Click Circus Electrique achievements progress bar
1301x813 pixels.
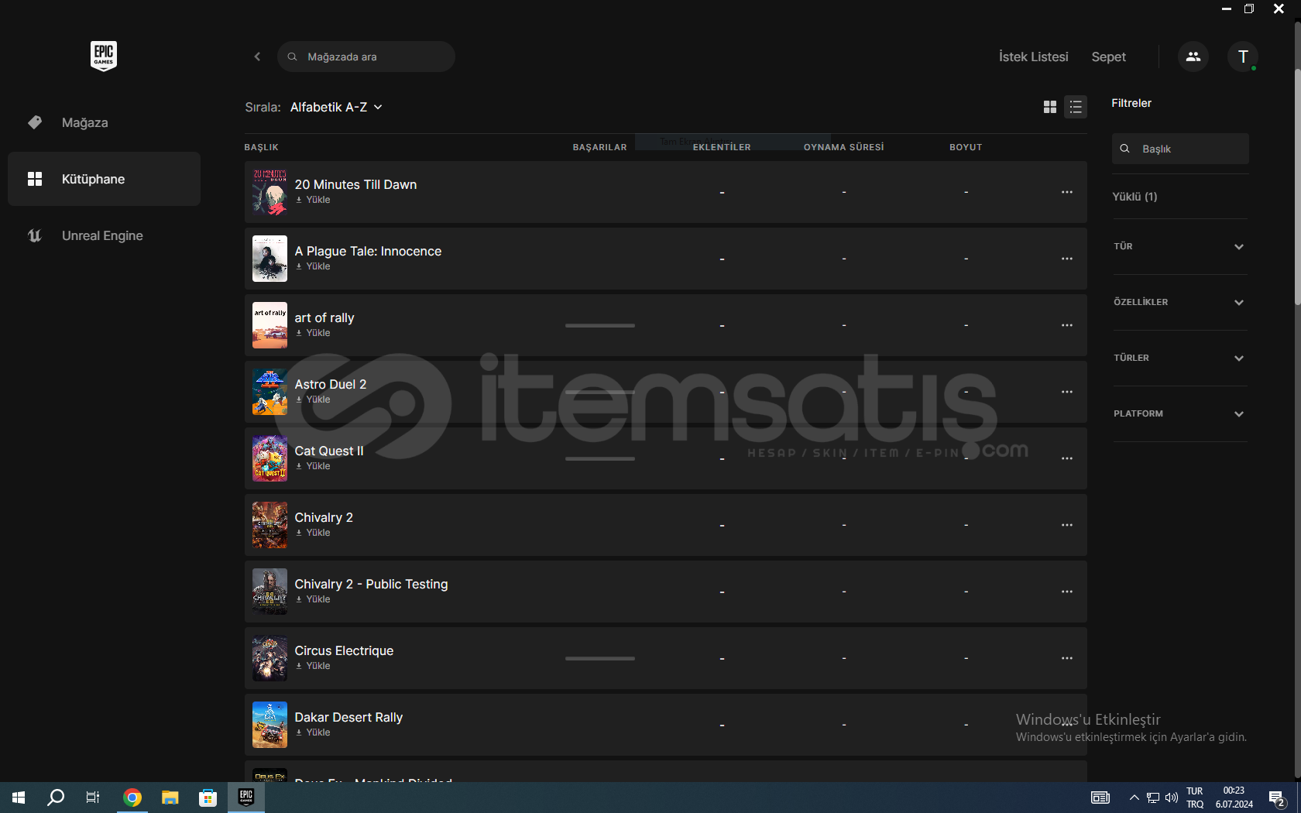point(600,658)
